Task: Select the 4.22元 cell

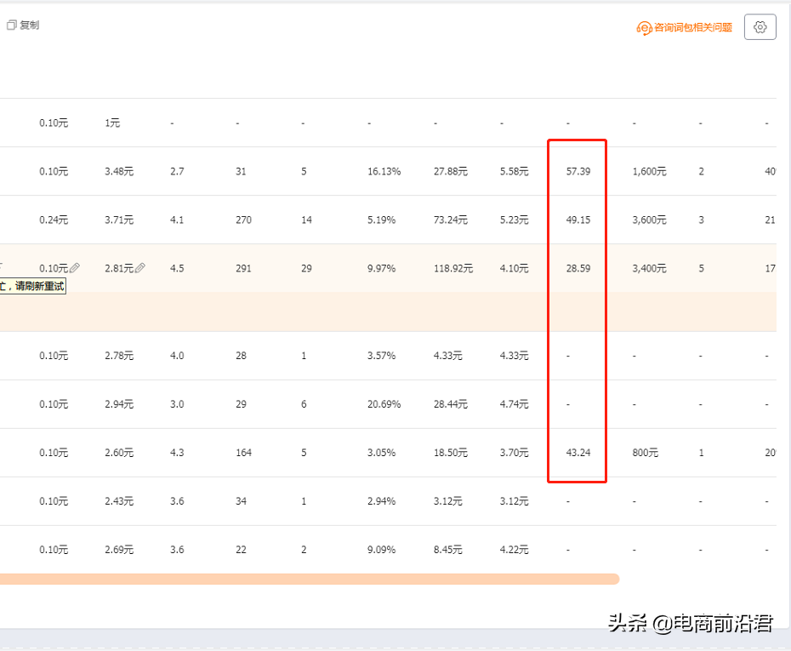Action: 514,550
